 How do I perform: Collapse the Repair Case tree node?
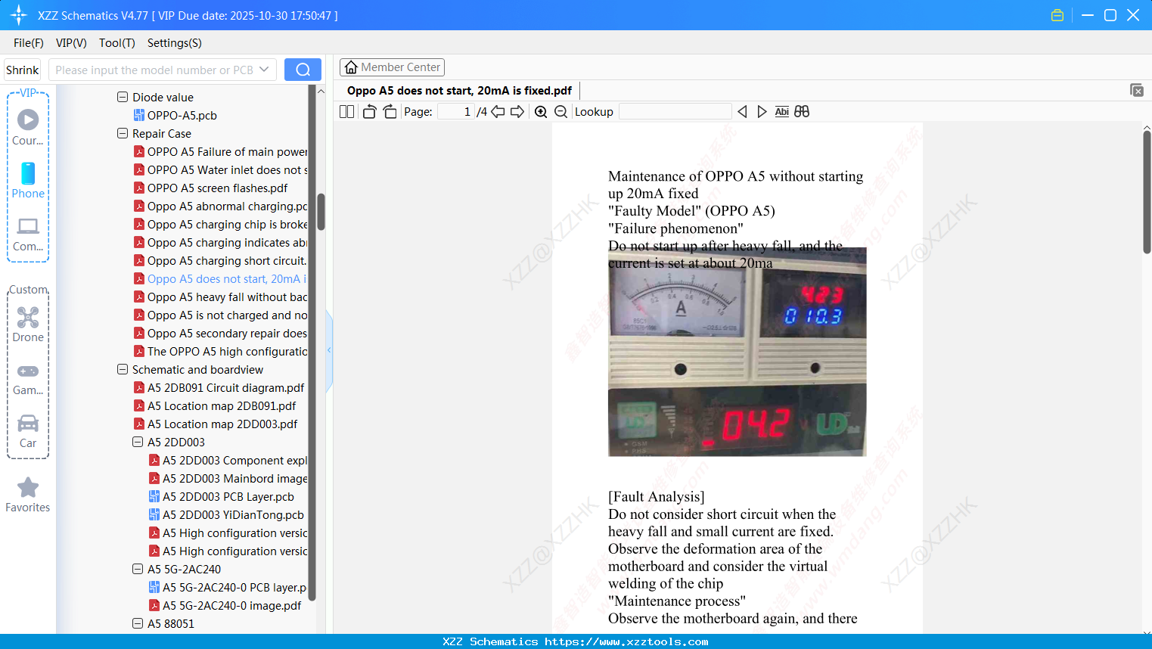pyautogui.click(x=123, y=133)
